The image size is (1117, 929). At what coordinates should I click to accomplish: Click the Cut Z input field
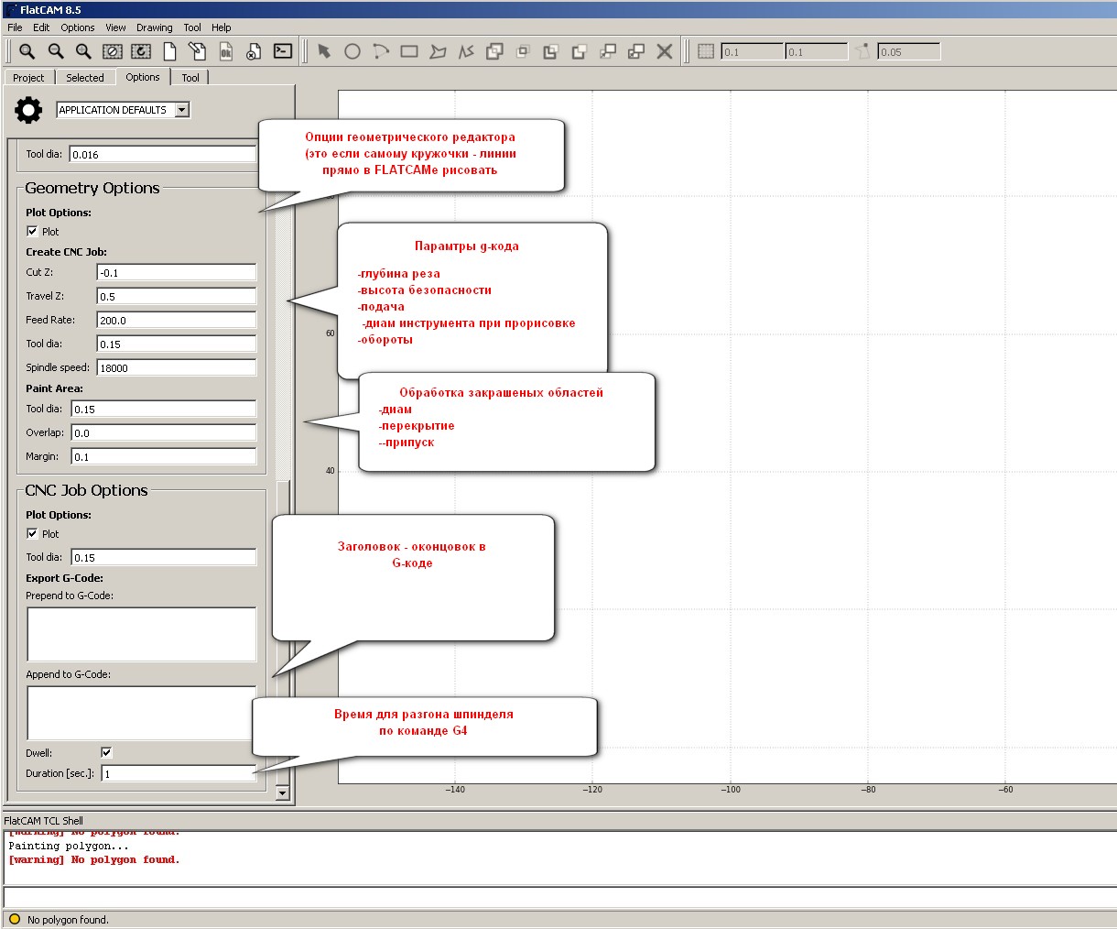click(x=177, y=272)
